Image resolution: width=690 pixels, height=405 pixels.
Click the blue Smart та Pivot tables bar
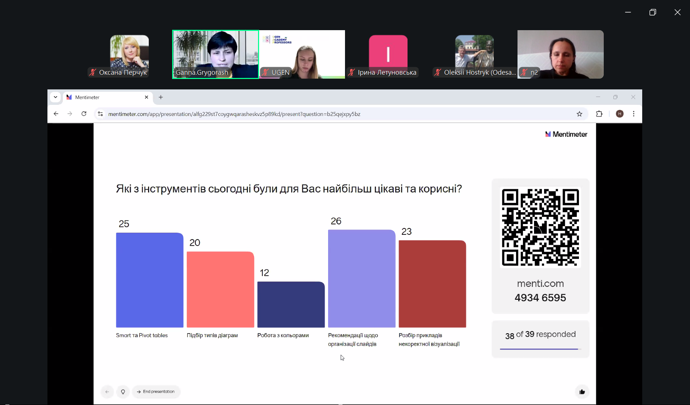pyautogui.click(x=149, y=280)
